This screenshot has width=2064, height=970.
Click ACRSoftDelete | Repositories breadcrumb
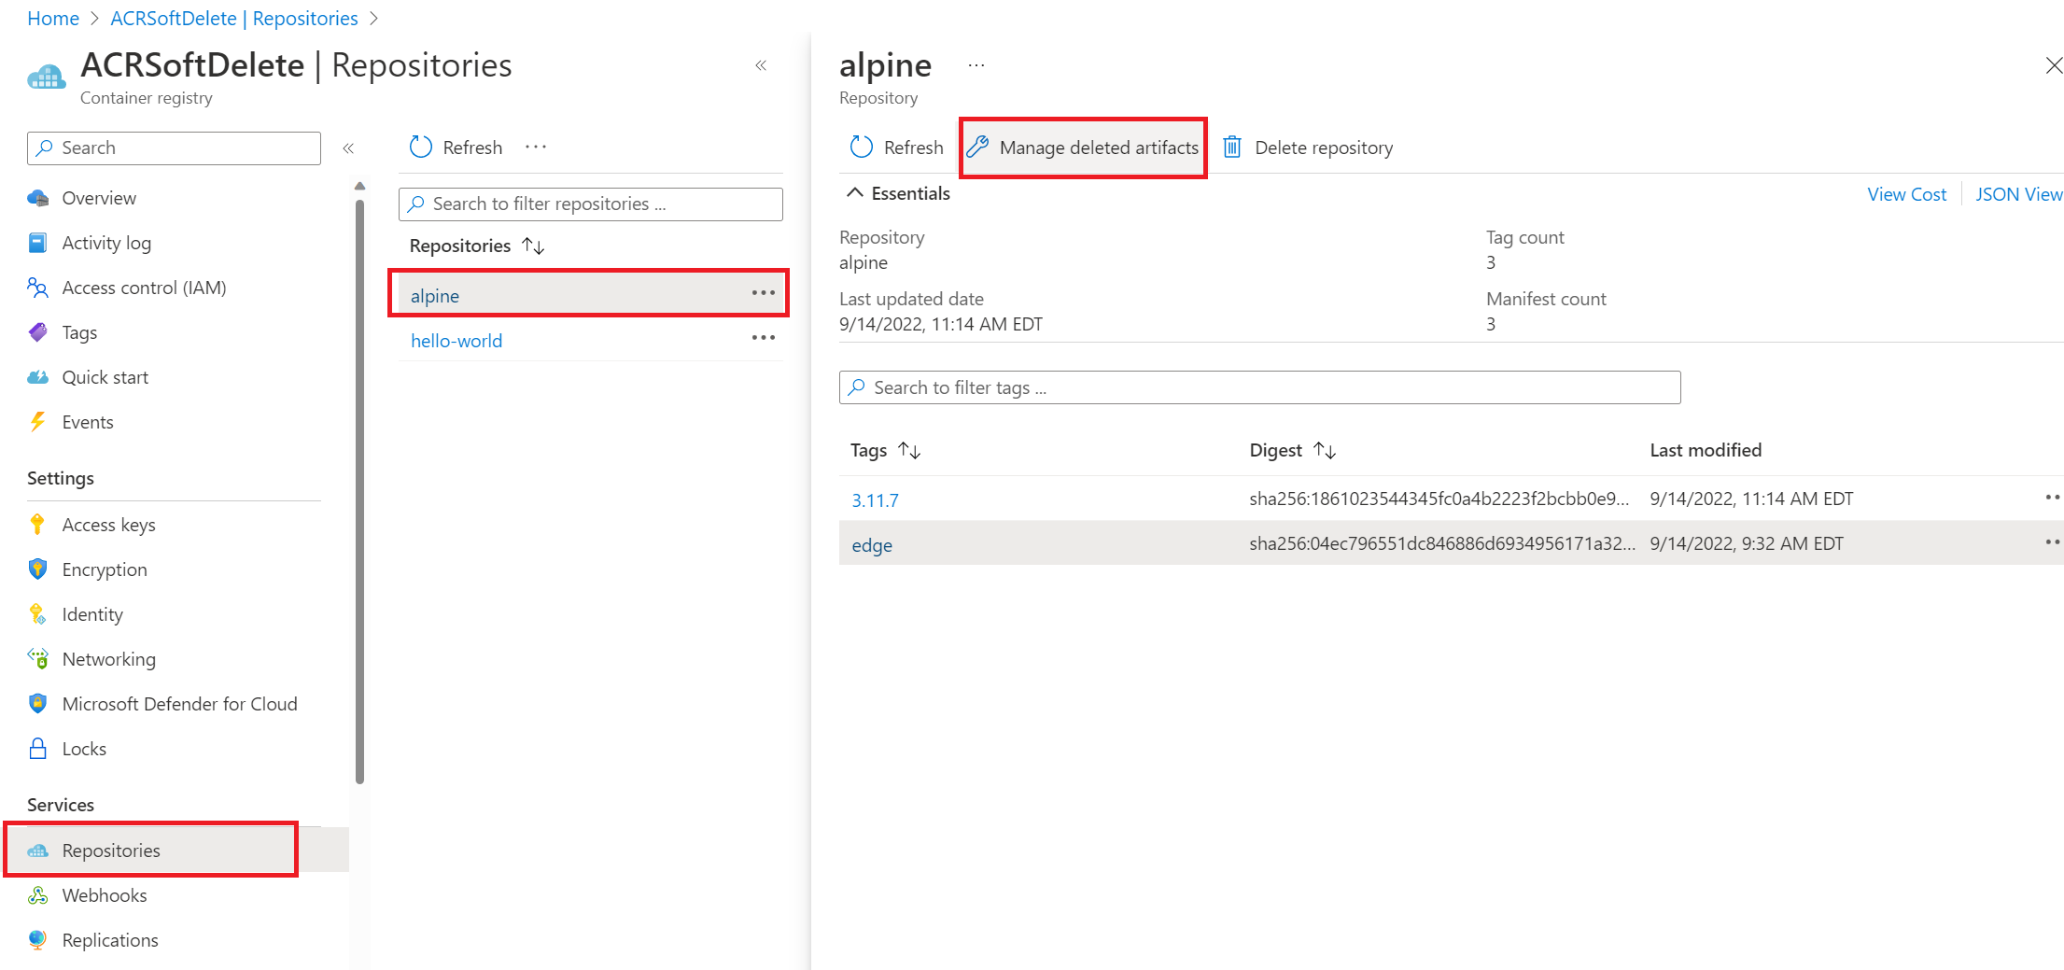pos(233,19)
